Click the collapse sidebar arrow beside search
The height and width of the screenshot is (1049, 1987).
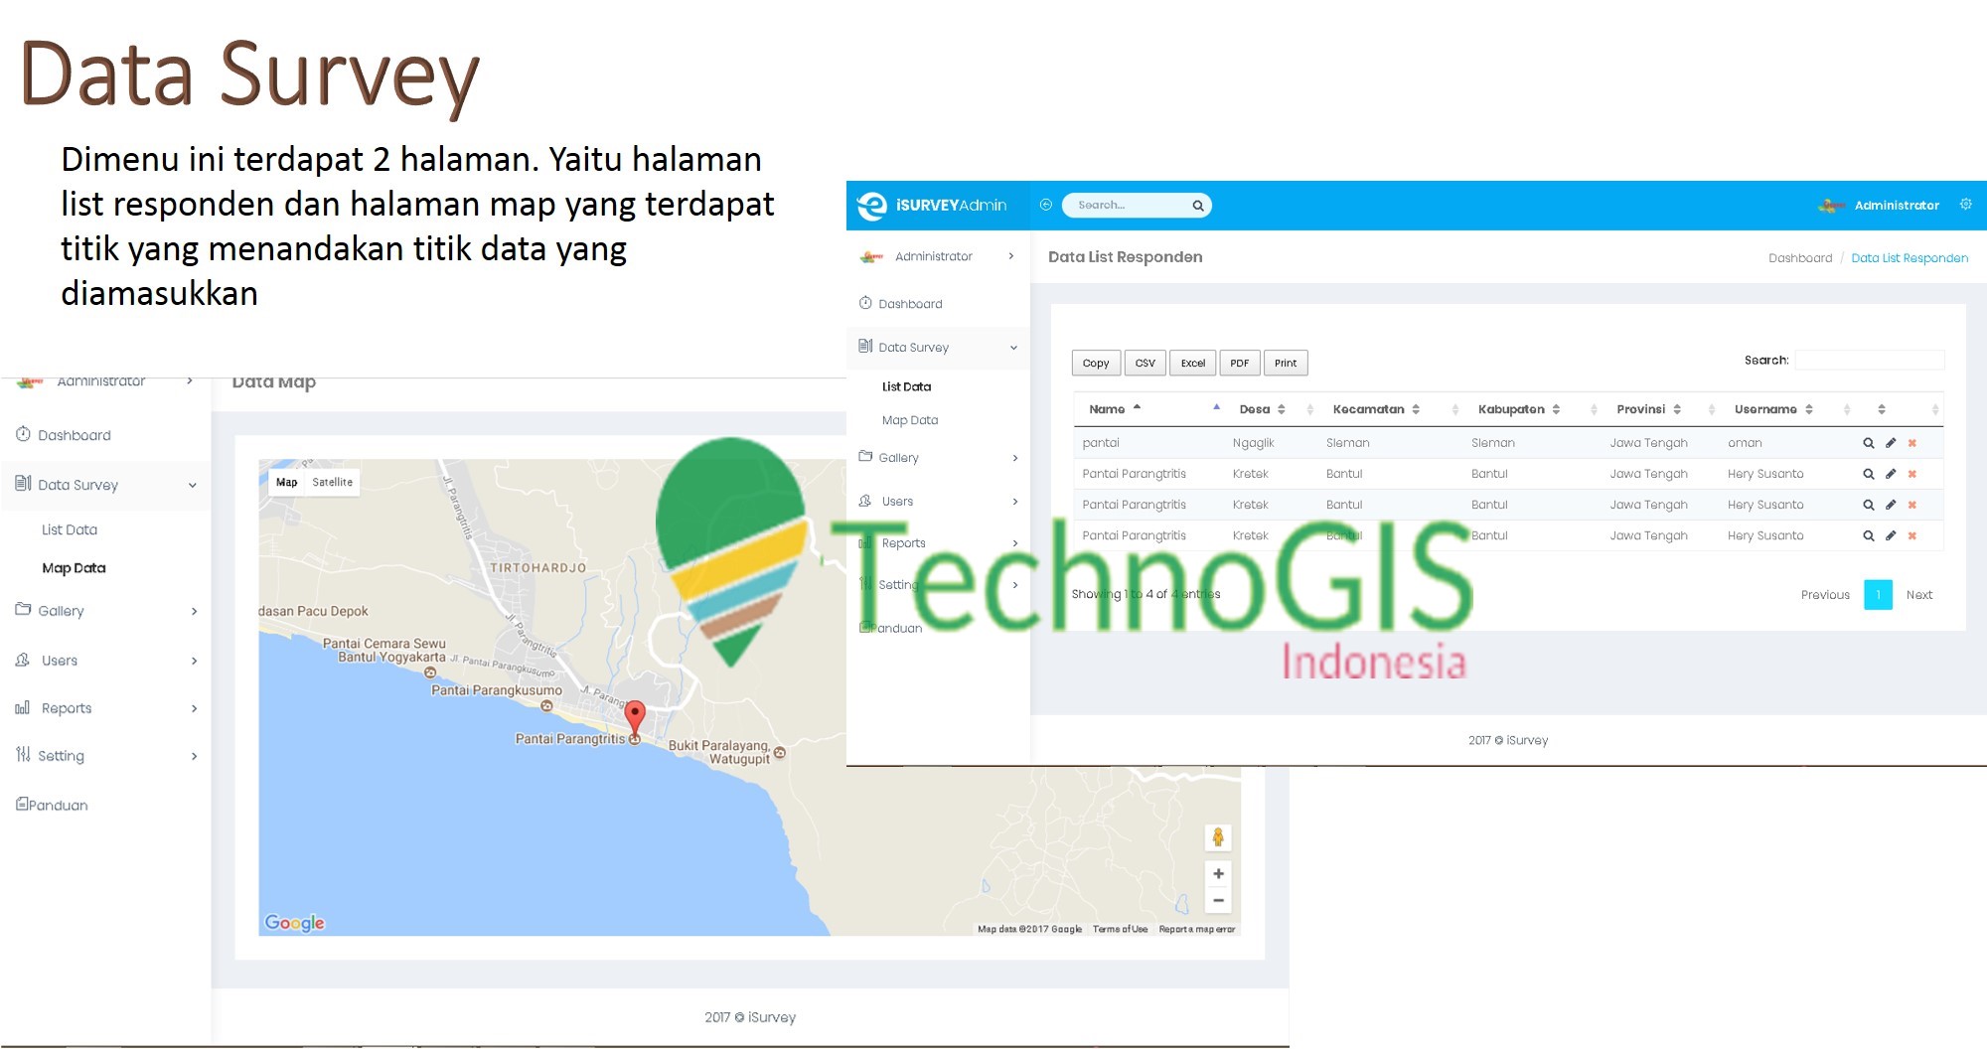coord(1045,205)
